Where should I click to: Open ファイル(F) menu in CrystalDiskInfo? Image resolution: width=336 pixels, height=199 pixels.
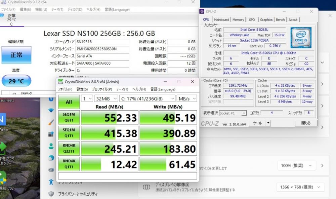point(8,9)
